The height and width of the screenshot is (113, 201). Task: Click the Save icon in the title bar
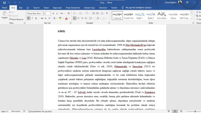pyautogui.click(x=5, y=3)
